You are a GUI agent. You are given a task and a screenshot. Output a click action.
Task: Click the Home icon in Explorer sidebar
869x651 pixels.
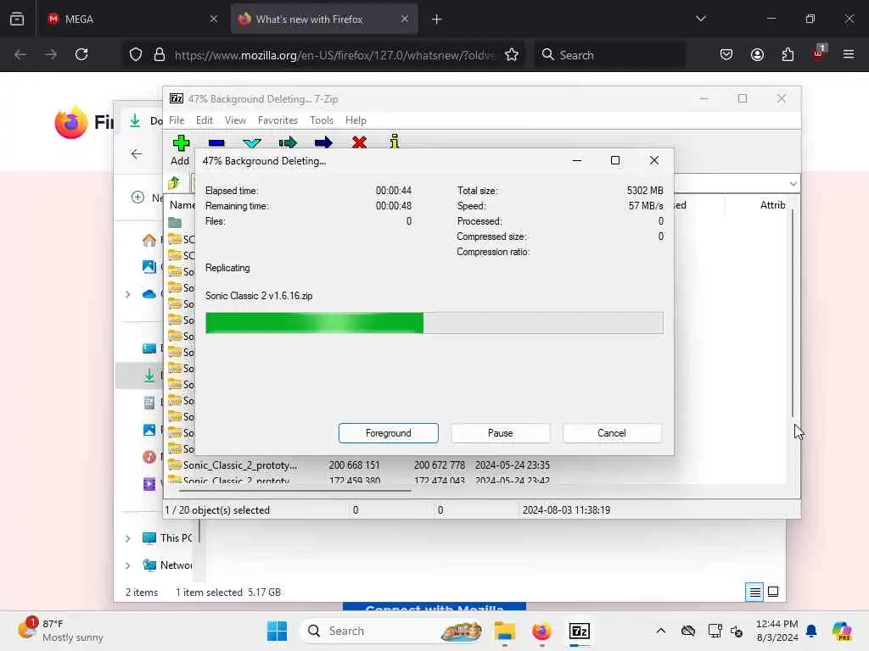[x=149, y=240]
